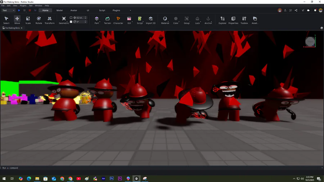Image resolution: width=324 pixels, height=182 pixels.
Task: Open the GUI insert tool
Action: (x=129, y=20)
